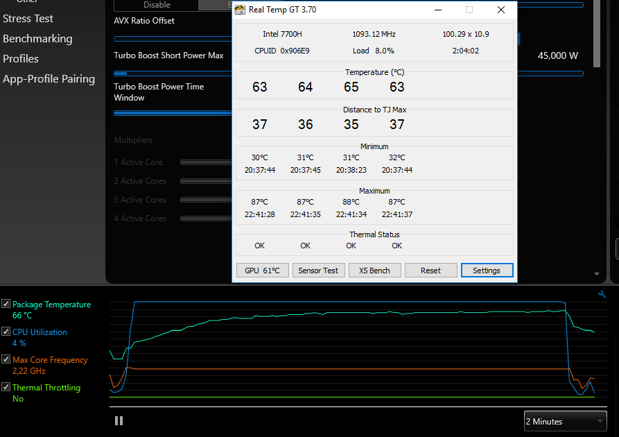Open the wrench graph settings icon

click(x=602, y=294)
